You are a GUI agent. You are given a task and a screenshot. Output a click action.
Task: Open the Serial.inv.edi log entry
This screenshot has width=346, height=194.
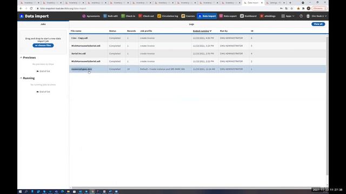[x=78, y=54]
